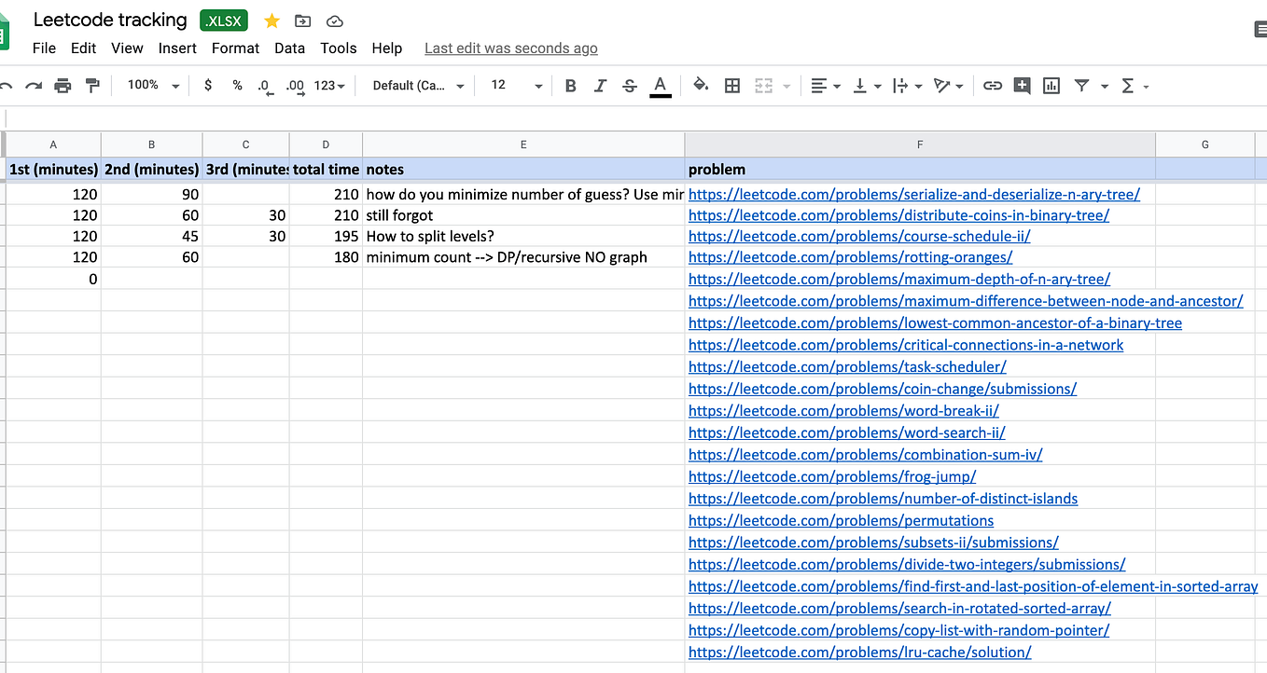Image resolution: width=1267 pixels, height=673 pixels.
Task: Open the Insert menu
Action: [177, 48]
